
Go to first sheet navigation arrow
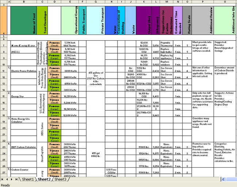coord(2,179)
